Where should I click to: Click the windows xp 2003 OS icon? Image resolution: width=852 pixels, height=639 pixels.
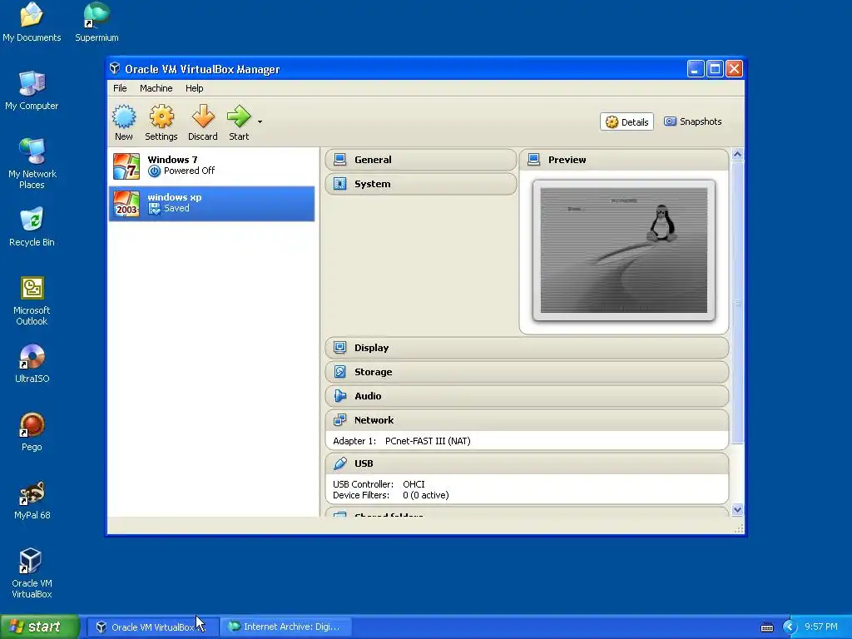[126, 204]
